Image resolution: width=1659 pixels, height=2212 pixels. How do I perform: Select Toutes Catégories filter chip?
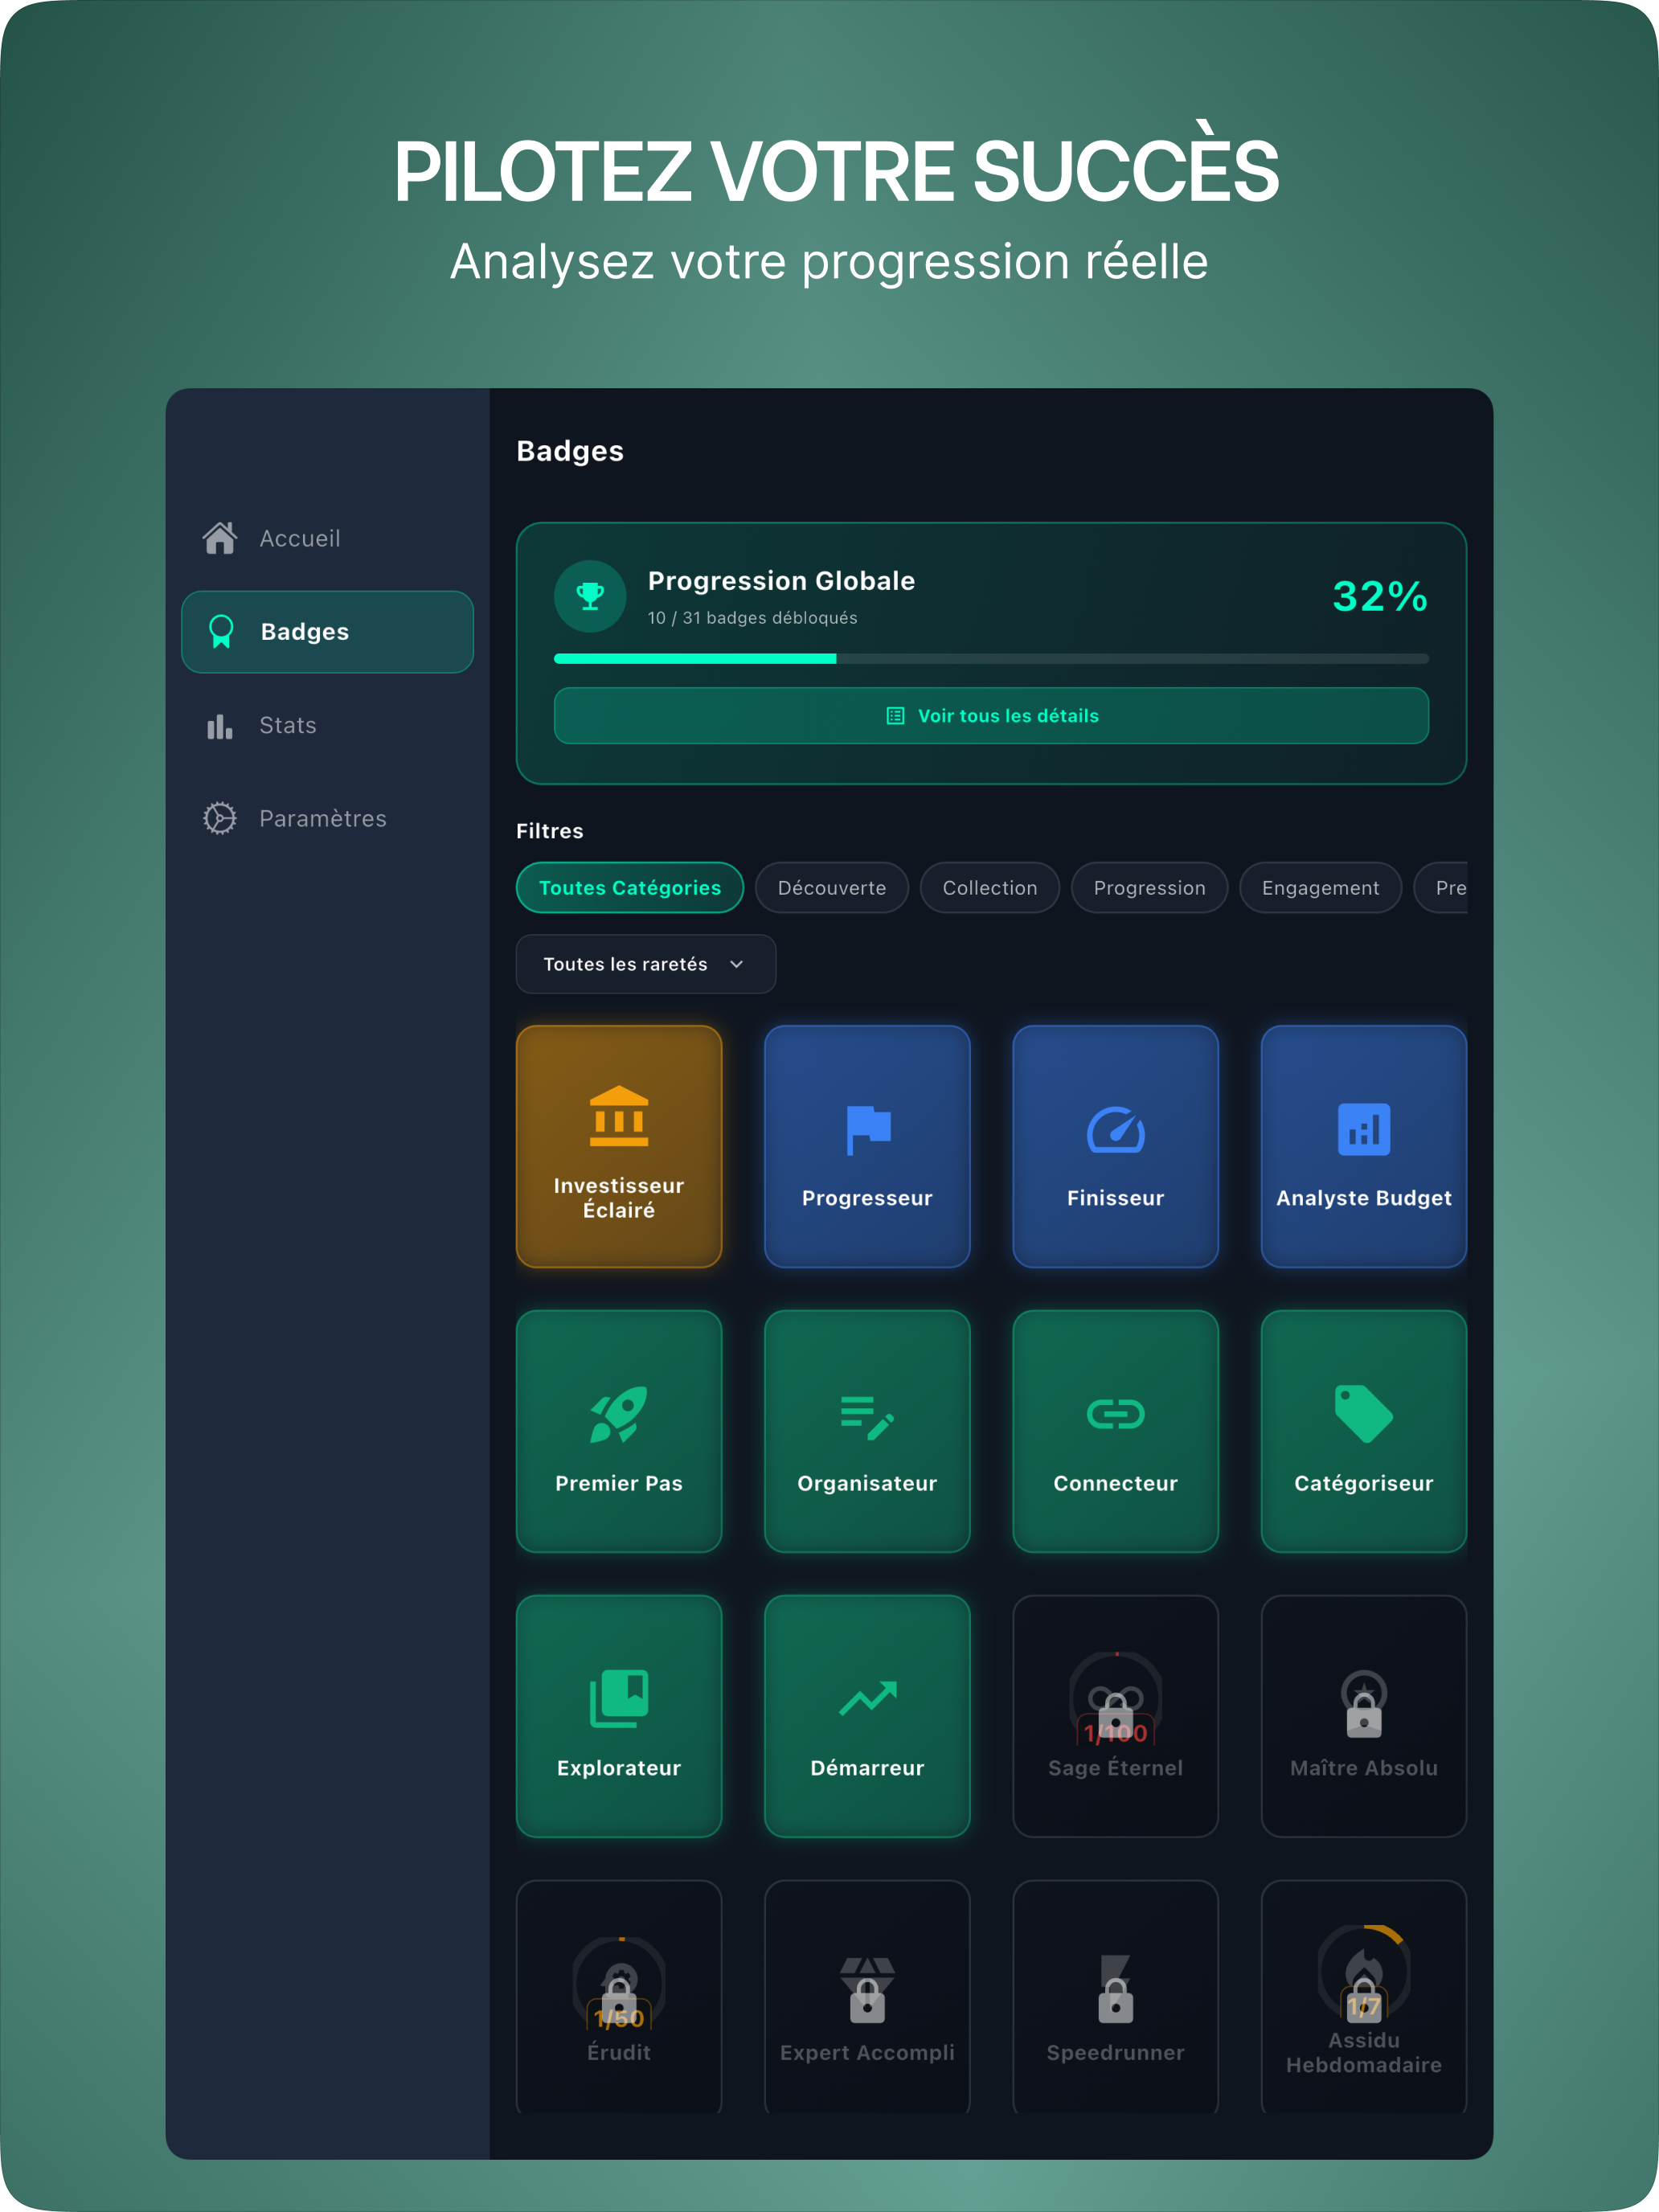tap(630, 888)
